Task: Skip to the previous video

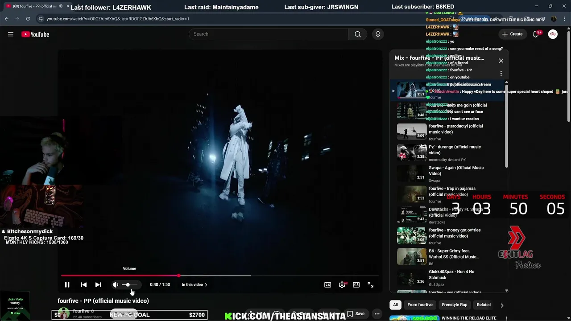Action: tap(83, 284)
